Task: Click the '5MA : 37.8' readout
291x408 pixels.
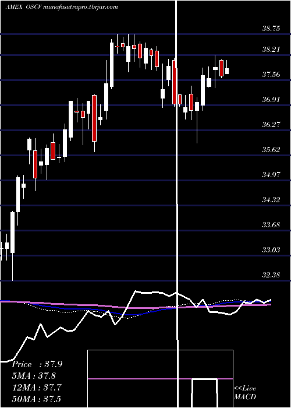Action: coord(34,376)
